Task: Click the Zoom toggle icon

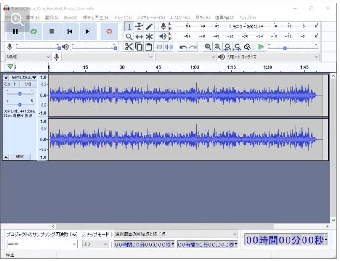Action: point(247,47)
